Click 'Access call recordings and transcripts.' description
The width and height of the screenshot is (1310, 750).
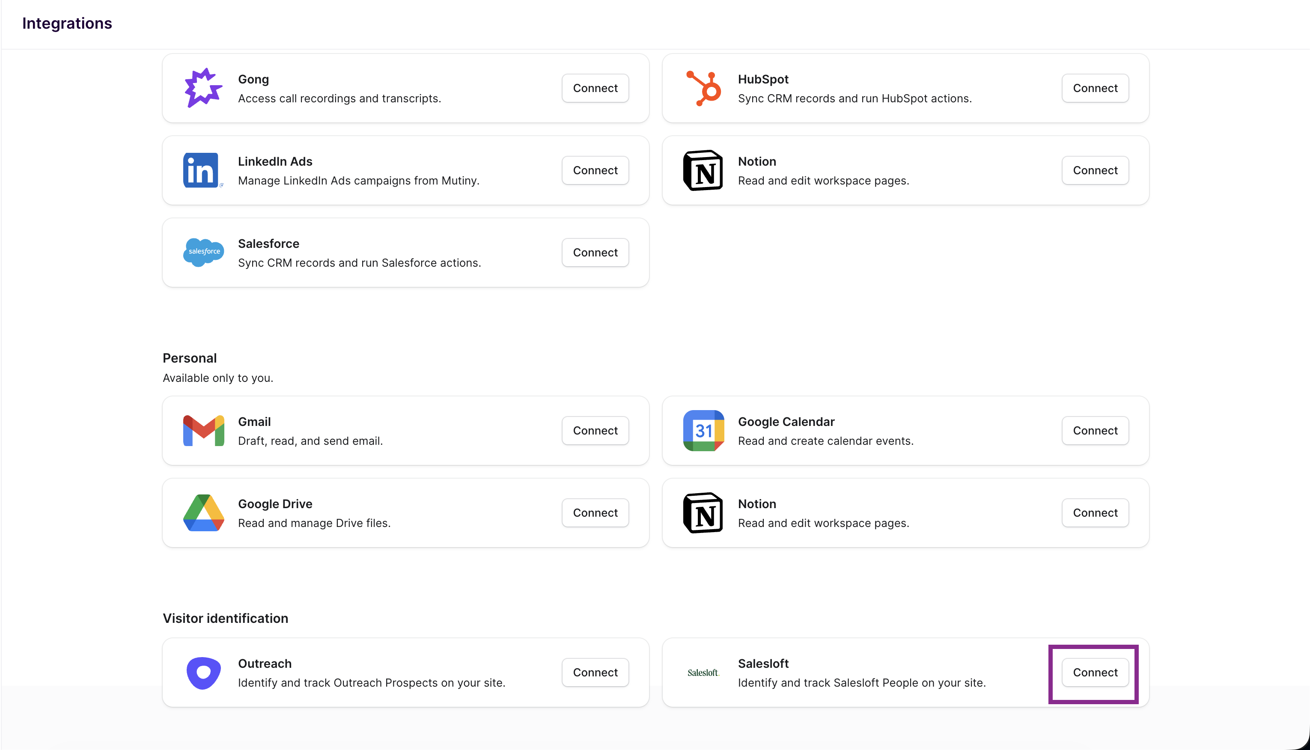(x=339, y=98)
